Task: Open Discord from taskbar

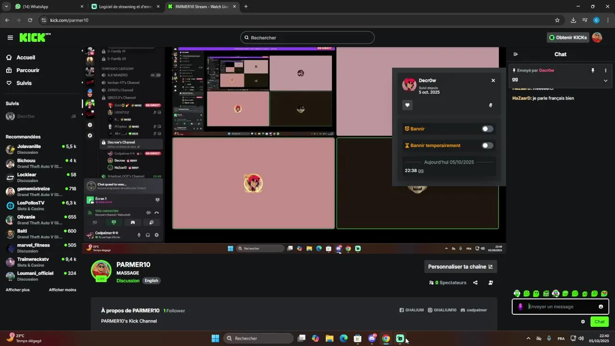Action: point(372,338)
